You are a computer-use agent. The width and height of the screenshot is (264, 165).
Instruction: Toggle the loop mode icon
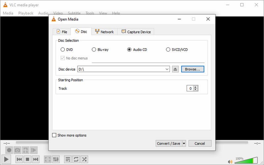point(76,159)
